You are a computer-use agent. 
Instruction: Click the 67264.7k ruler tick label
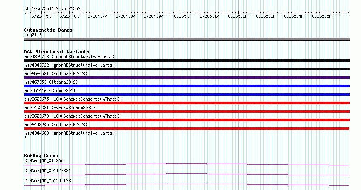pos(97,16)
